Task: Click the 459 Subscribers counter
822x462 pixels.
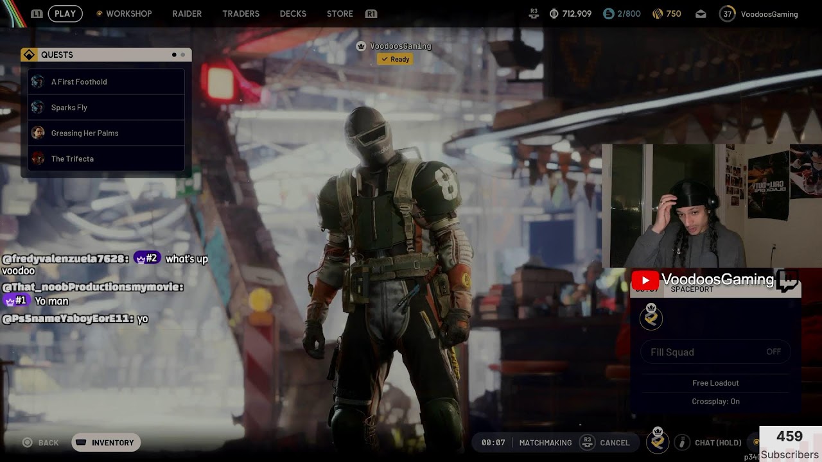Action: pyautogui.click(x=790, y=444)
